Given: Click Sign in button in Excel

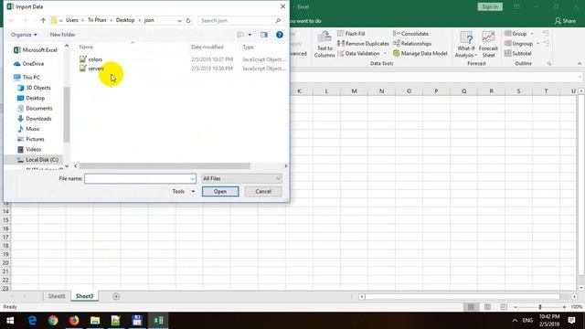Looking at the screenshot, I should tap(490, 6).
